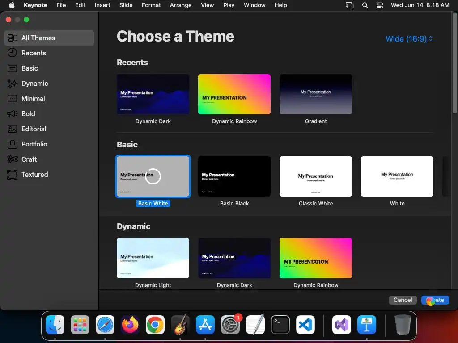458x343 pixels.
Task: Open Control Center in the menu bar
Action: (x=380, y=5)
